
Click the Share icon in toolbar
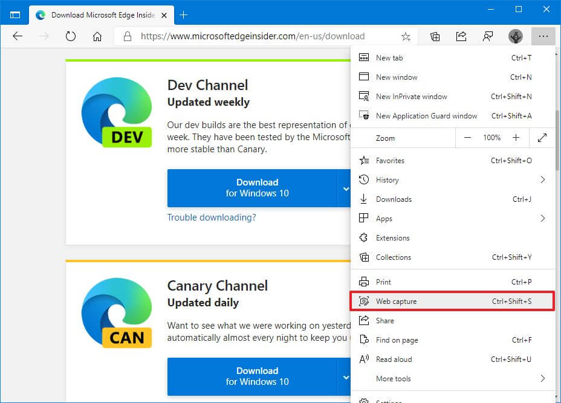tap(461, 36)
